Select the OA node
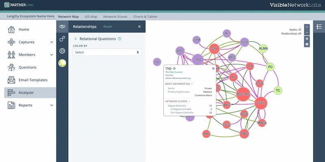Screen dimensions: 325x162 (250, 66)
